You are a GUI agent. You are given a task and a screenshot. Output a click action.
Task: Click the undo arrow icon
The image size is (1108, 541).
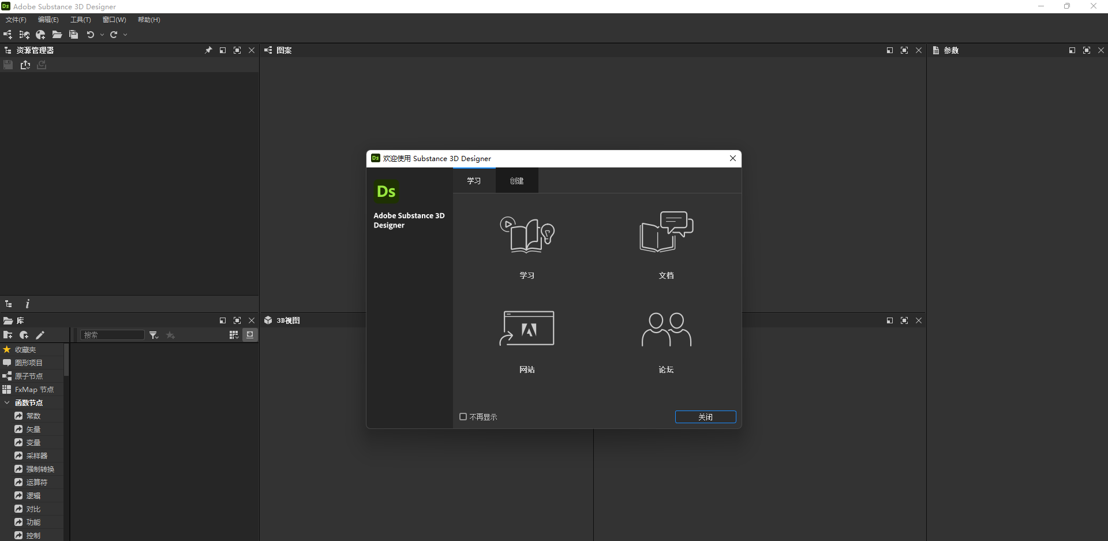pyautogui.click(x=91, y=35)
